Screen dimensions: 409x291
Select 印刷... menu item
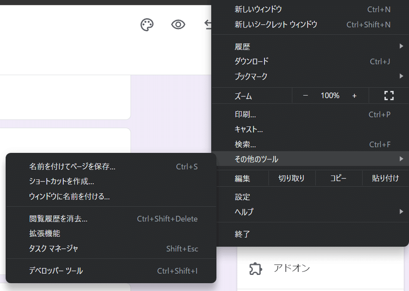(310, 114)
